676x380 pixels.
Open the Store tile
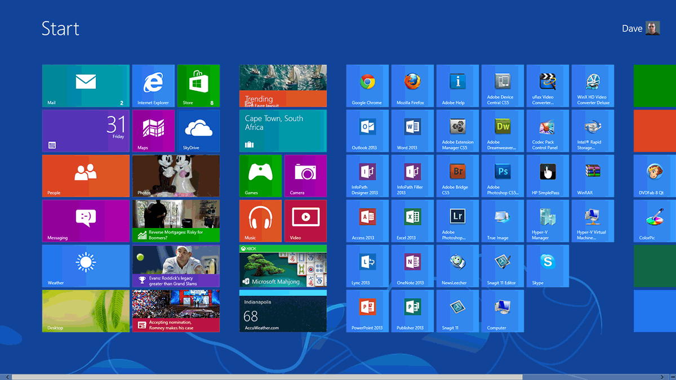(x=198, y=86)
